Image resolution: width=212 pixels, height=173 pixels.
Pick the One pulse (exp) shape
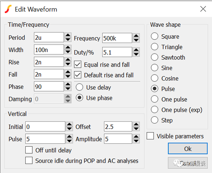154,110
